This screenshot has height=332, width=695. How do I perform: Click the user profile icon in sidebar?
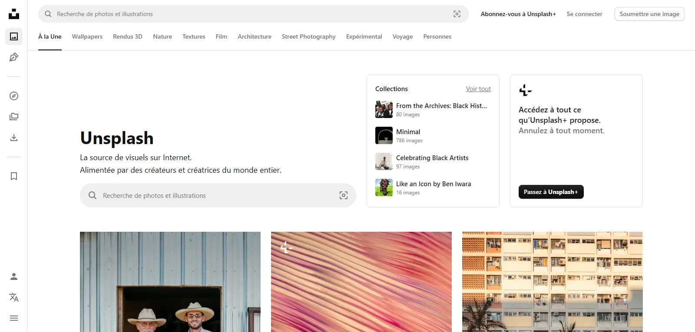coord(14,276)
